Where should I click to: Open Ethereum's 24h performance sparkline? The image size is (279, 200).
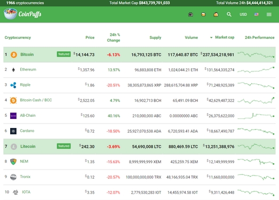pyautogui.click(x=256, y=70)
